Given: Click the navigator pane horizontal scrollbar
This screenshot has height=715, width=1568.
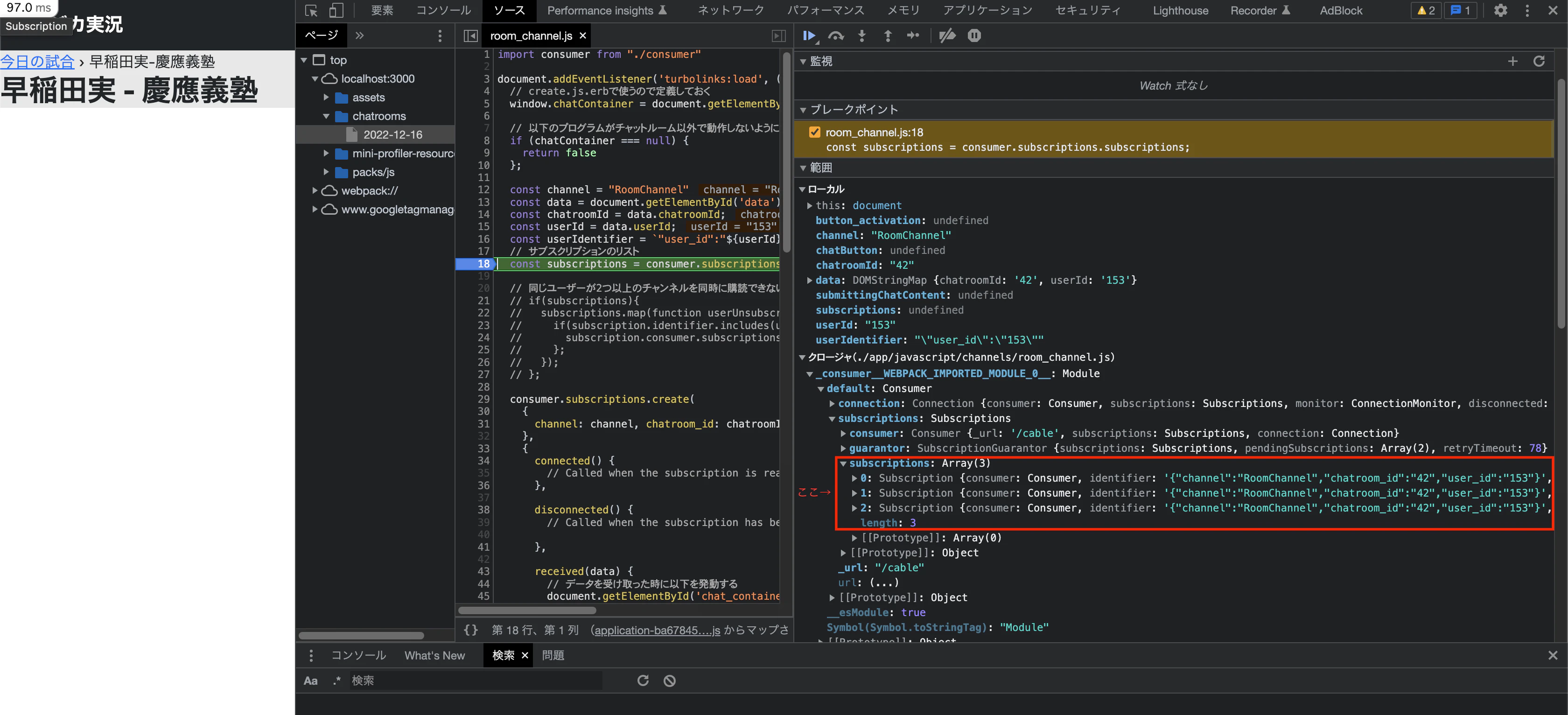Looking at the screenshot, I should (x=362, y=635).
